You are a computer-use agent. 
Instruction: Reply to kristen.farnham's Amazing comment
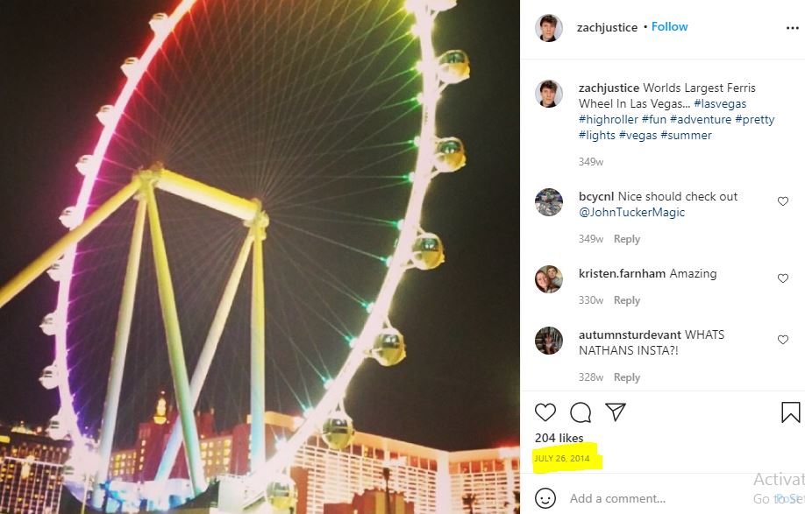627,300
